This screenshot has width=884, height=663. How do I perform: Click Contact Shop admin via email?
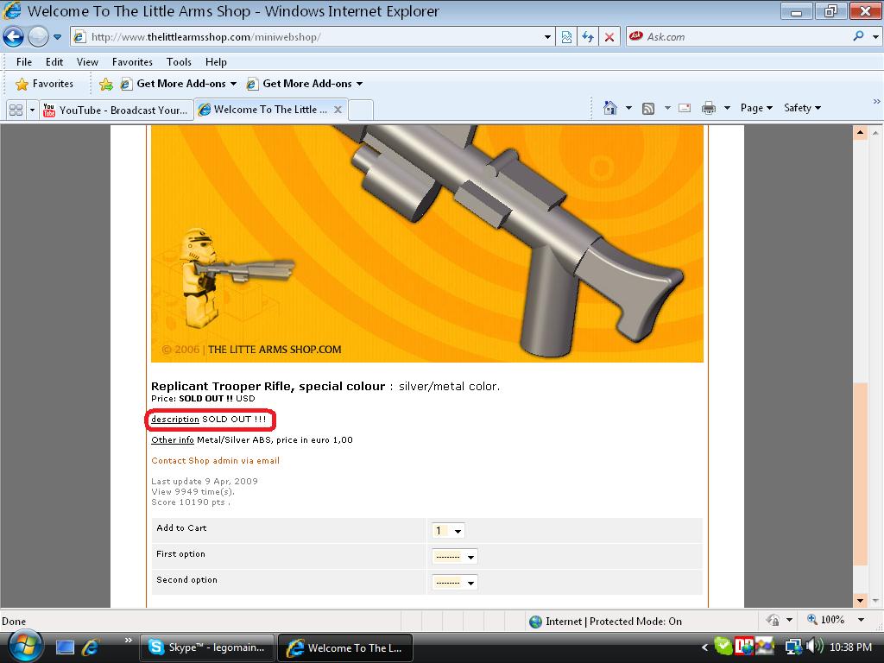point(215,461)
